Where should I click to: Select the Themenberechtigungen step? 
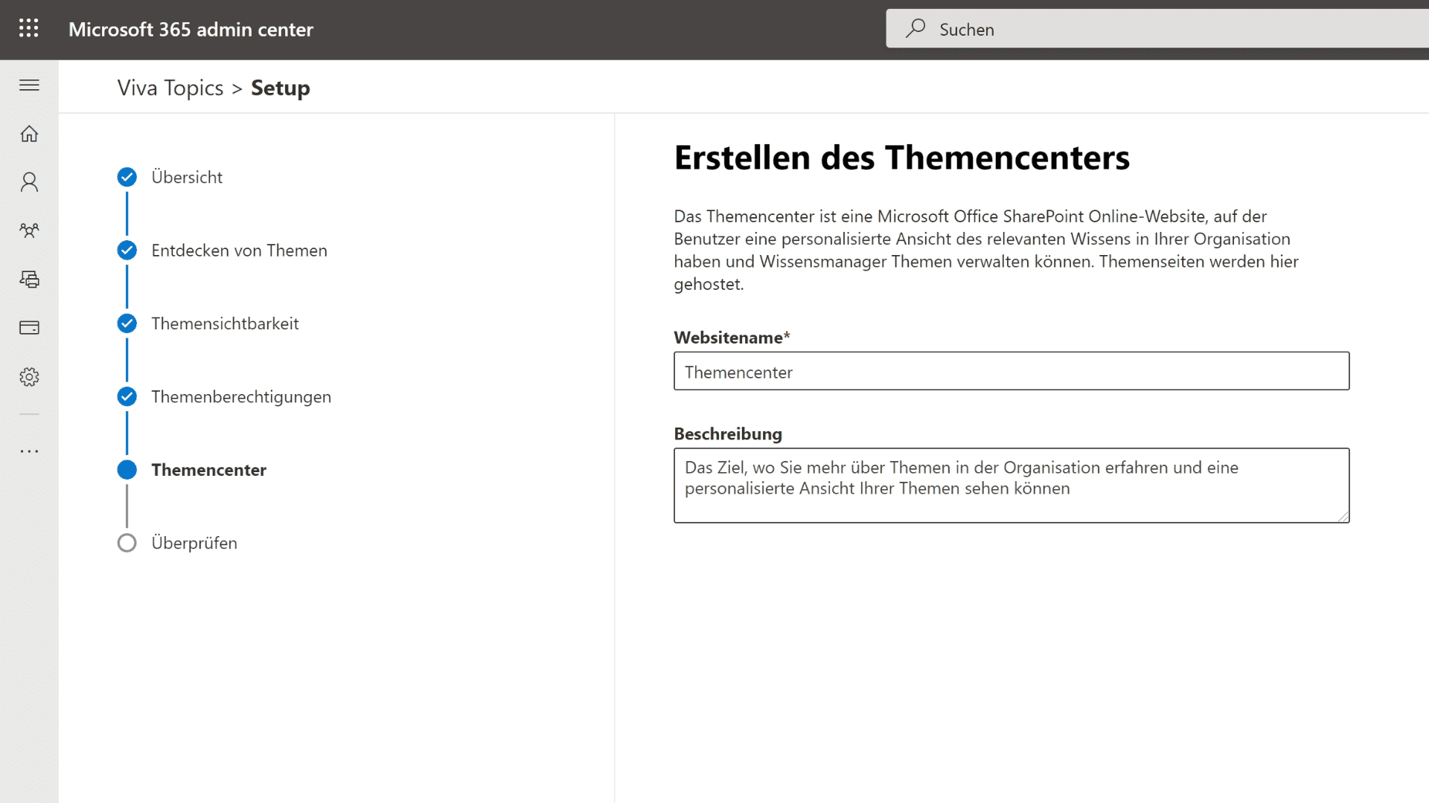pyautogui.click(x=241, y=397)
